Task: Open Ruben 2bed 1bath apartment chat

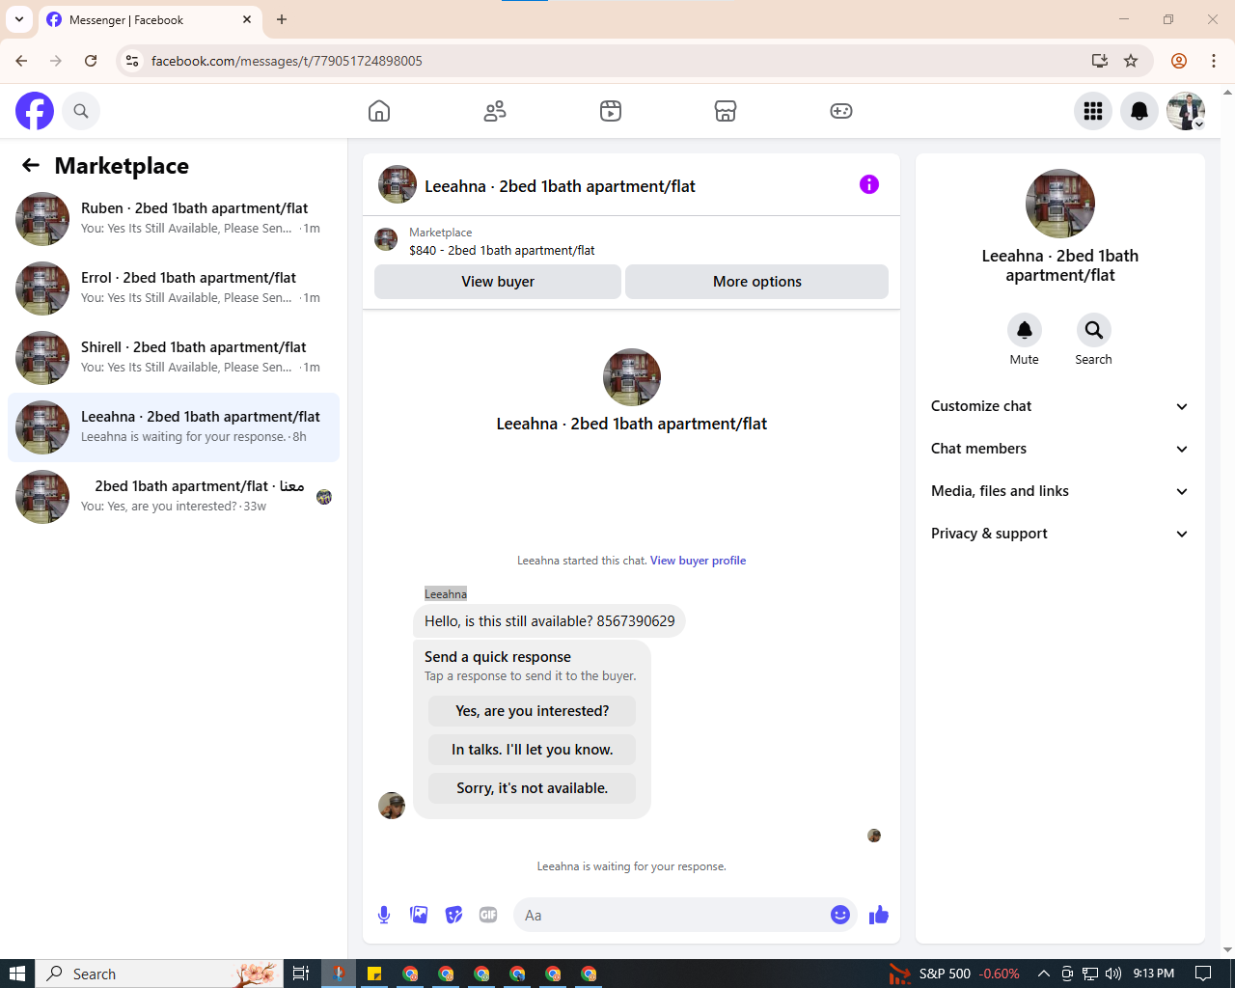Action: click(174, 219)
